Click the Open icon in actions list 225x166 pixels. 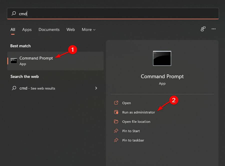pos(116,103)
